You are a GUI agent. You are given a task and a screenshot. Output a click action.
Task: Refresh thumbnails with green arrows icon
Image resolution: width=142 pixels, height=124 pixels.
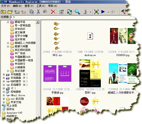point(70,12)
